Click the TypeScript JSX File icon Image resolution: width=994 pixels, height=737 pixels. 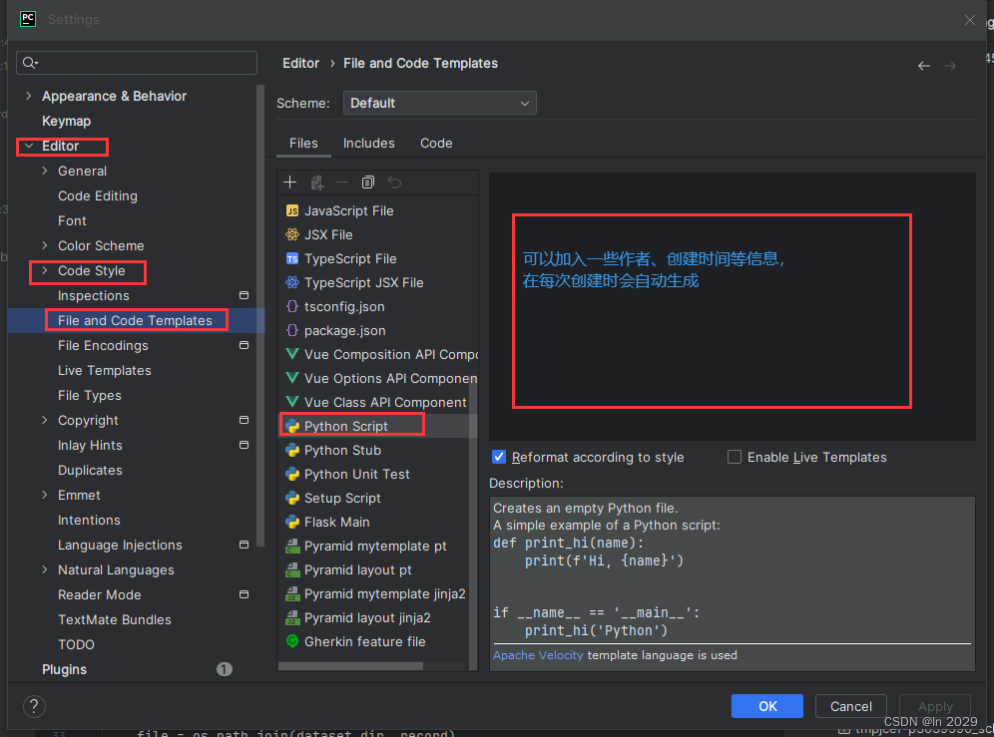click(292, 282)
